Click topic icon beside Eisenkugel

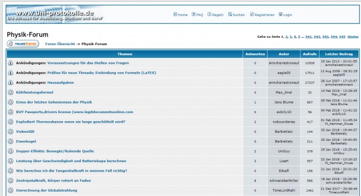click(x=11, y=141)
